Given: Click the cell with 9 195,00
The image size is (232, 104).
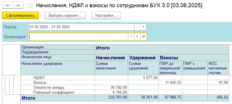Looking at the screenshot, I should (x=111, y=92).
